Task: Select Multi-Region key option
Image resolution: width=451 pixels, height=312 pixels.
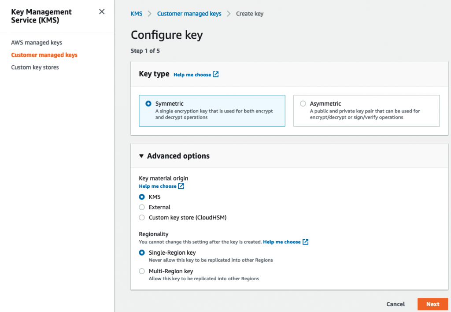Action: 142,271
